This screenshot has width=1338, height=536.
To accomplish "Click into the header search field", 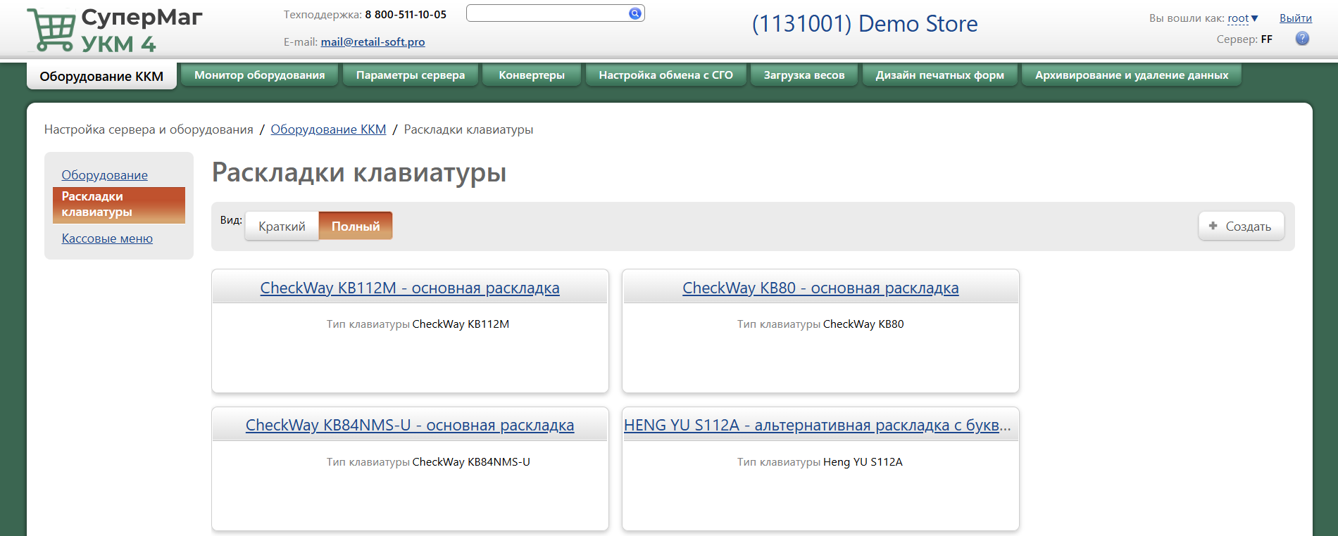I will (546, 13).
